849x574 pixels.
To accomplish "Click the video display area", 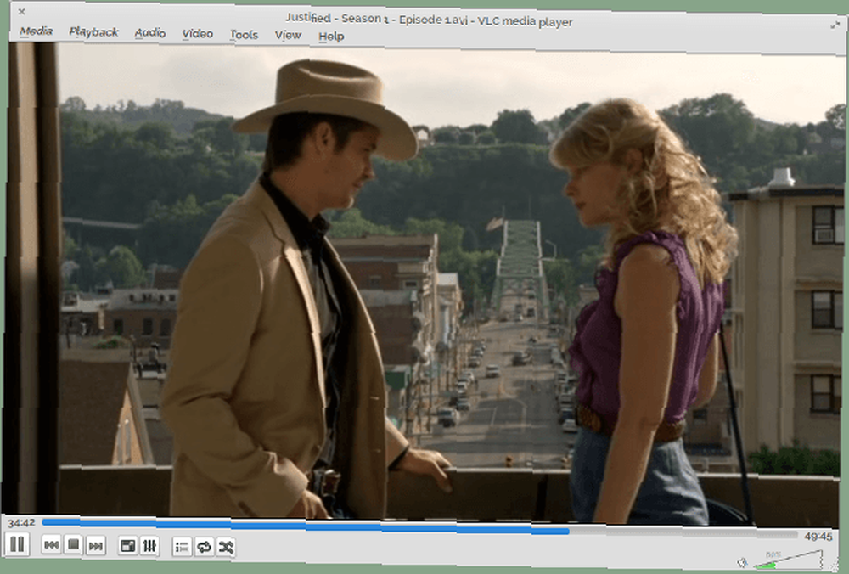I will point(424,284).
